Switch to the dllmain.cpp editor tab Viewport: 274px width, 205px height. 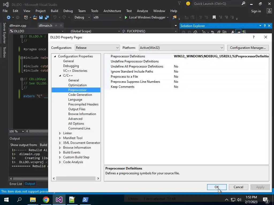[18, 25]
